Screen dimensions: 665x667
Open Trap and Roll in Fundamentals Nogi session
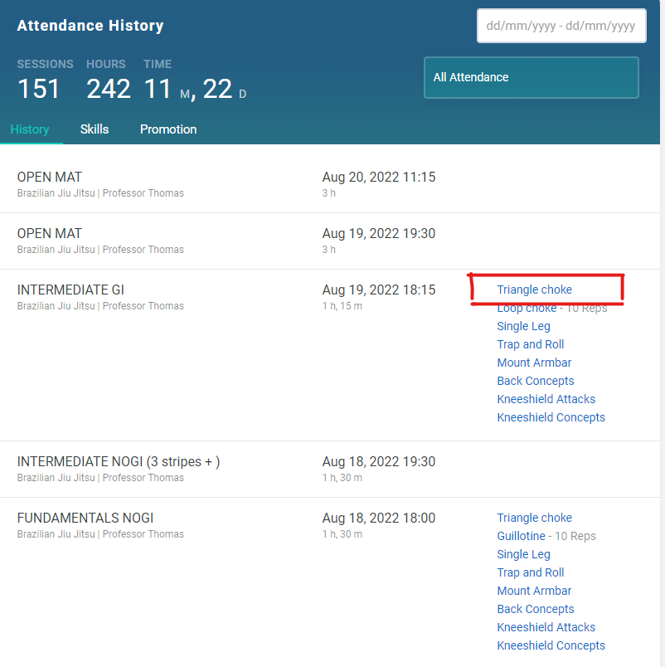coord(531,573)
